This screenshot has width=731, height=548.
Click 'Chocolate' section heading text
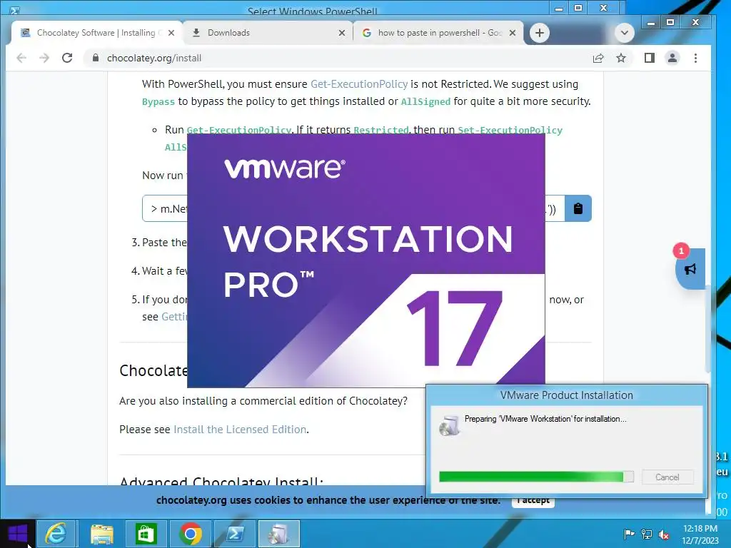click(x=153, y=370)
